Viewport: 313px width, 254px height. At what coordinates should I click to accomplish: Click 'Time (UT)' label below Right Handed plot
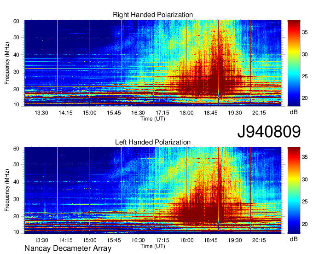(153, 119)
